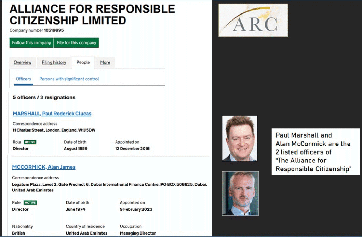The height and width of the screenshot is (237, 362).
Task: Click the ARC logo image
Action: click(x=253, y=20)
